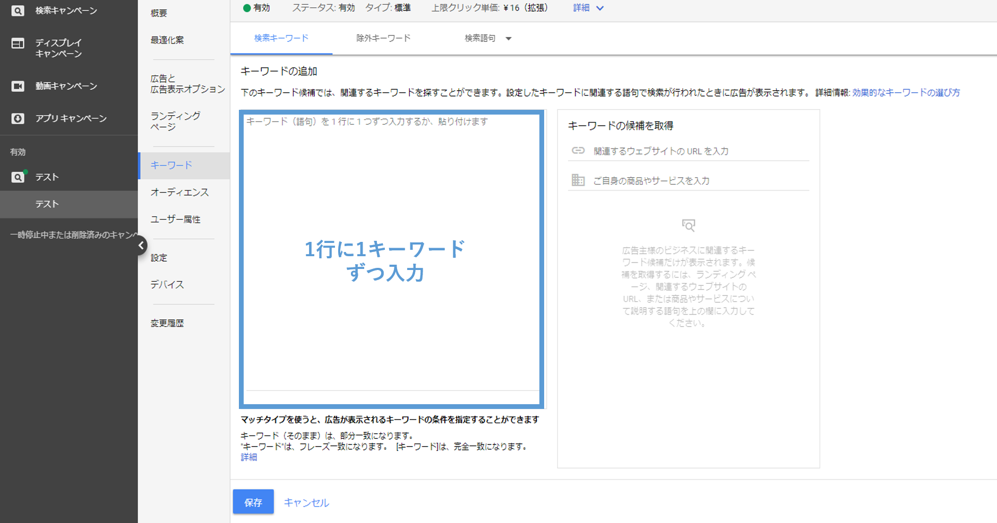
Task: Click into the keyword entry text area
Action: 392,259
